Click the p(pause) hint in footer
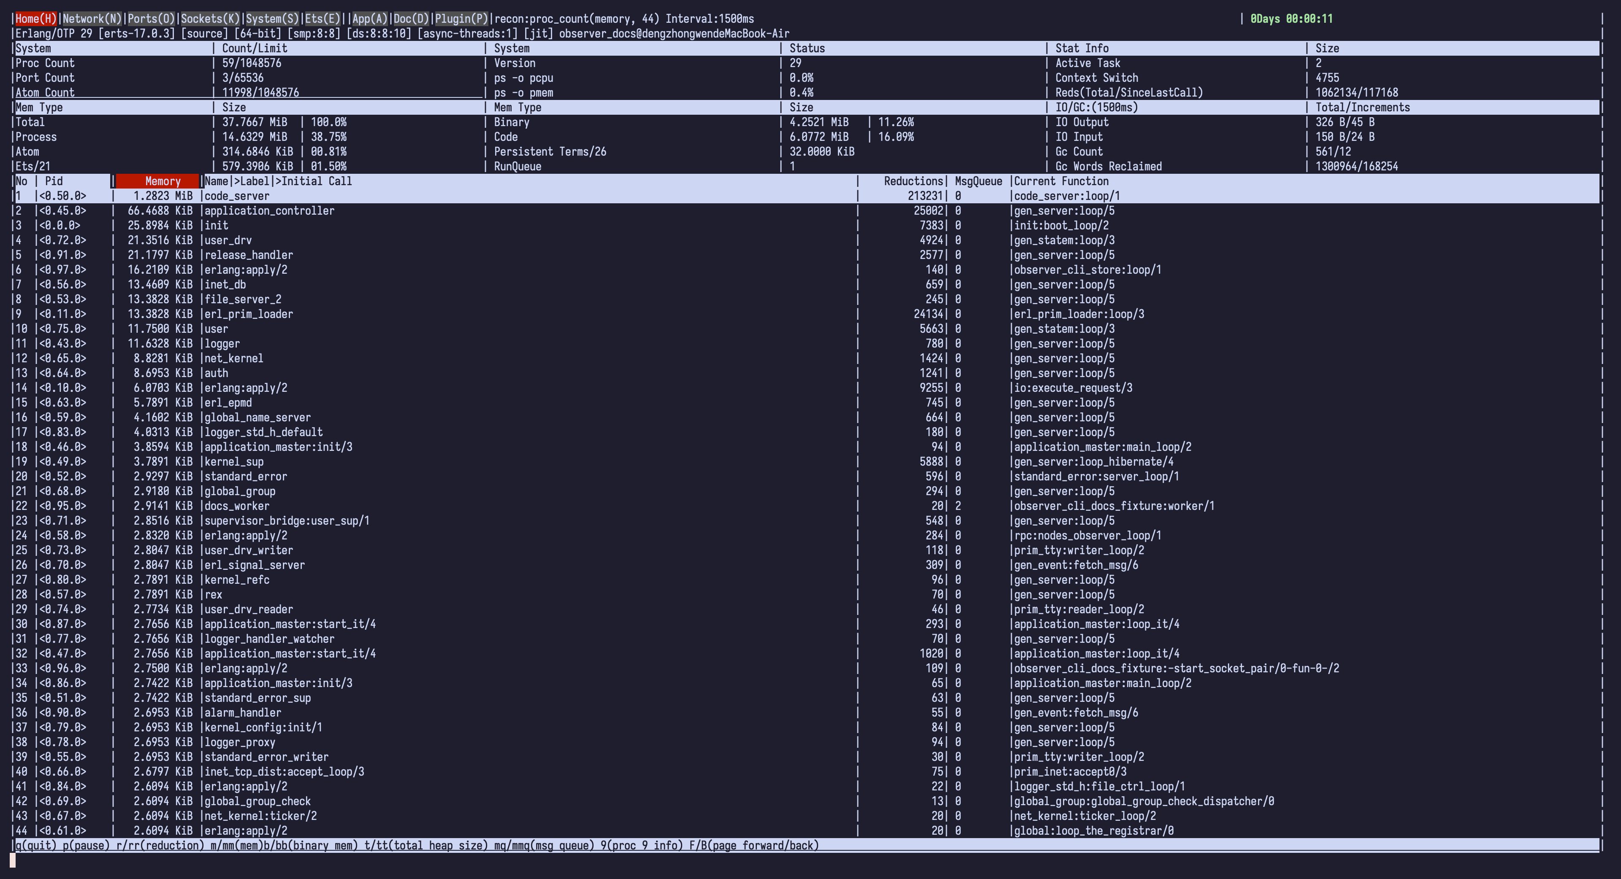 click(86, 846)
